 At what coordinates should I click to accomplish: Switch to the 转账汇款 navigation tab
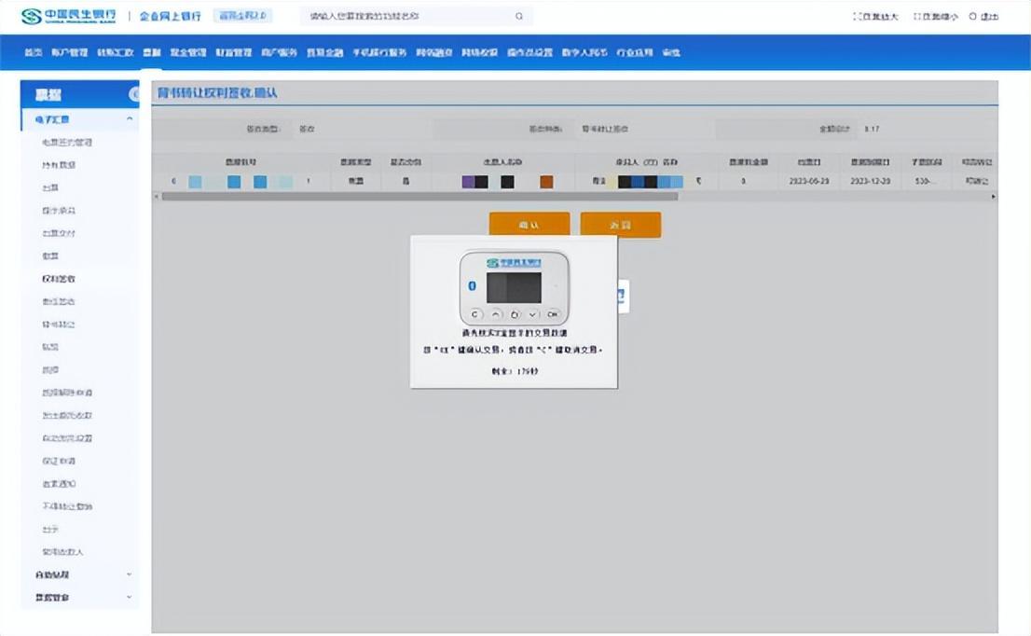point(116,53)
